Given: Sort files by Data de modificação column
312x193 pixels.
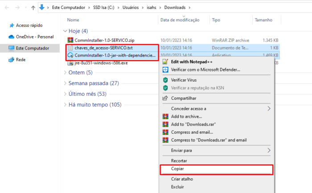Looking at the screenshot, I should 180,20.
